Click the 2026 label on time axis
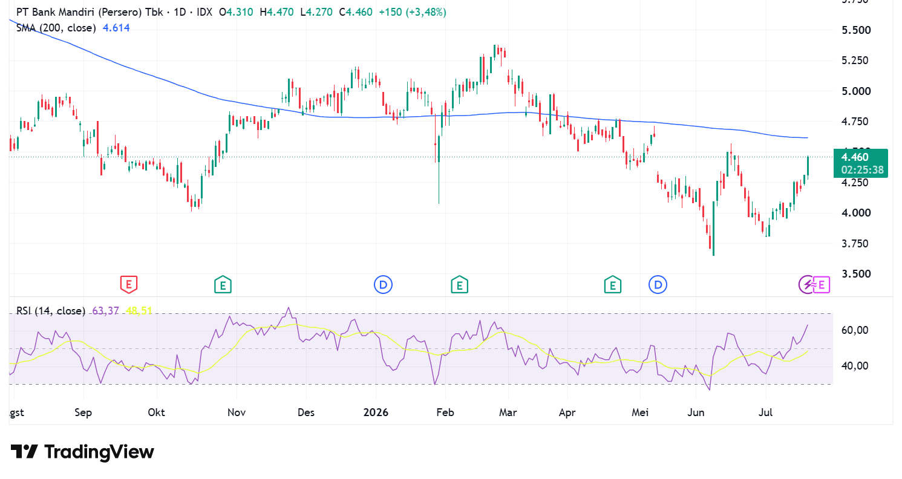Viewport: 902px width, 479px height. pos(375,413)
